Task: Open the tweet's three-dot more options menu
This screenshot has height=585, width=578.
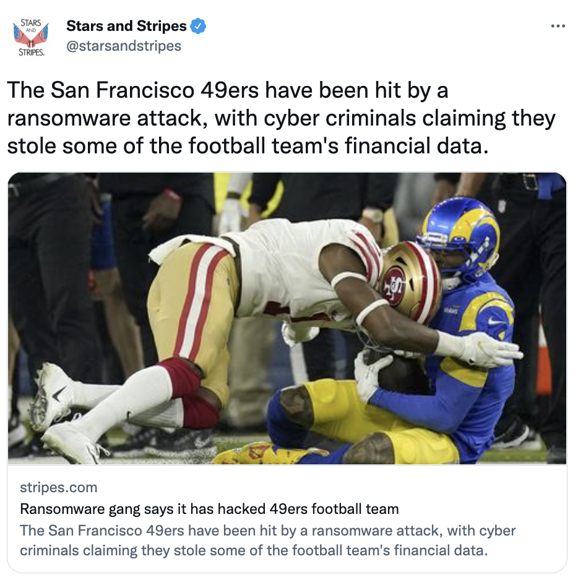Action: point(558,26)
